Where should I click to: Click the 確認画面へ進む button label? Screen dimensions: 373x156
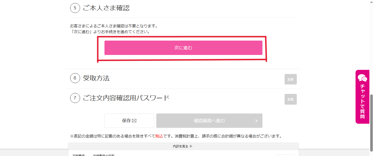[209, 121]
